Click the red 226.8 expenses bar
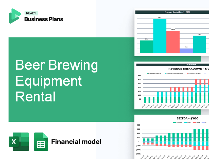209x160 pixels. tap(173, 42)
